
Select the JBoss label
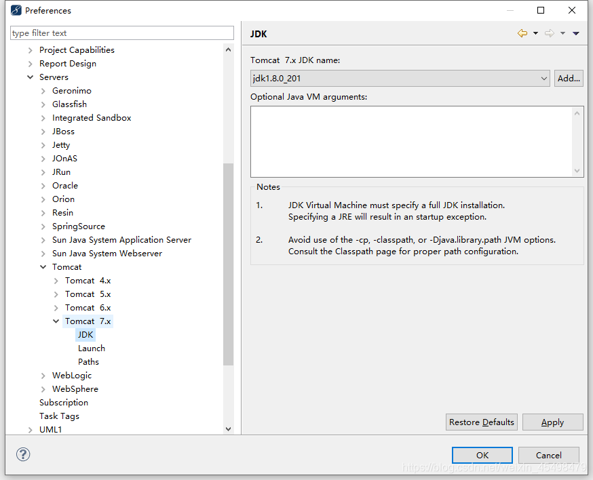[63, 132]
